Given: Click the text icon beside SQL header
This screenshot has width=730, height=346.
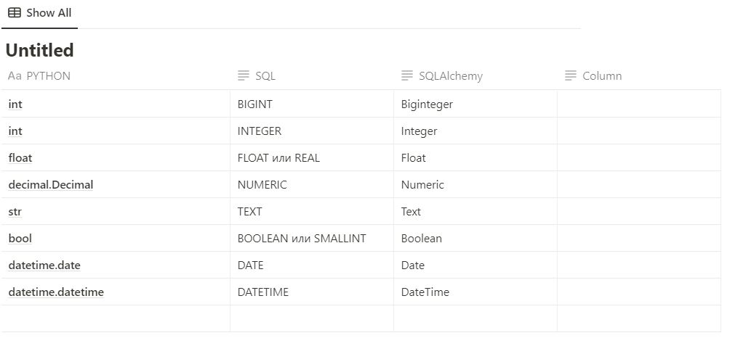Looking at the screenshot, I should (244, 76).
